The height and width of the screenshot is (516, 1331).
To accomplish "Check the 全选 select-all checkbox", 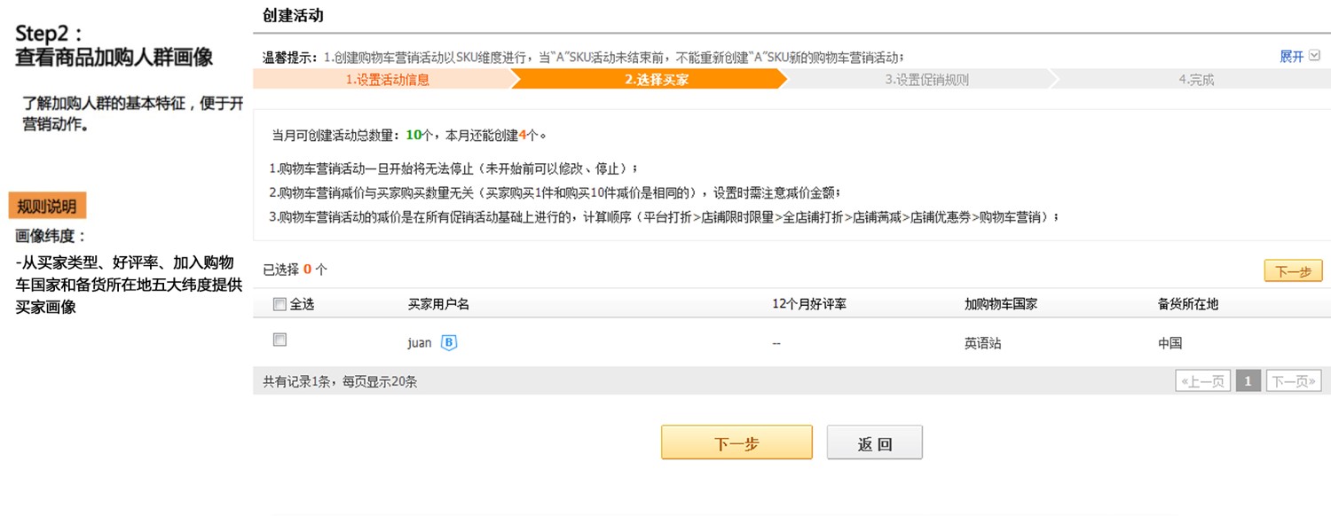I will pyautogui.click(x=280, y=303).
